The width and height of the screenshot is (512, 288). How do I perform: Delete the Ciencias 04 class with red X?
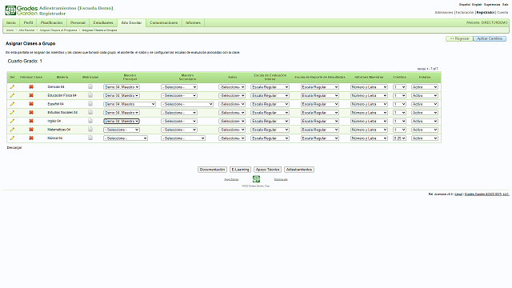pyautogui.click(x=31, y=87)
